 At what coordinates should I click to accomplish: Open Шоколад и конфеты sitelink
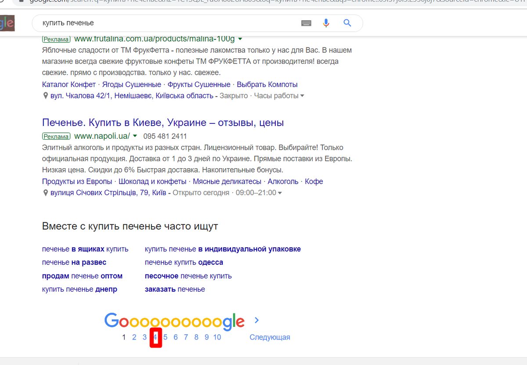(152, 181)
